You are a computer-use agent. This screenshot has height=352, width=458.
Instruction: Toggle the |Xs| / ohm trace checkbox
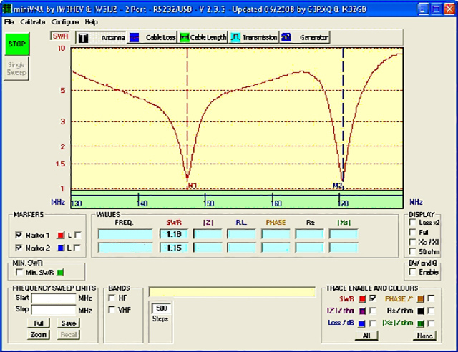[x=431, y=323]
